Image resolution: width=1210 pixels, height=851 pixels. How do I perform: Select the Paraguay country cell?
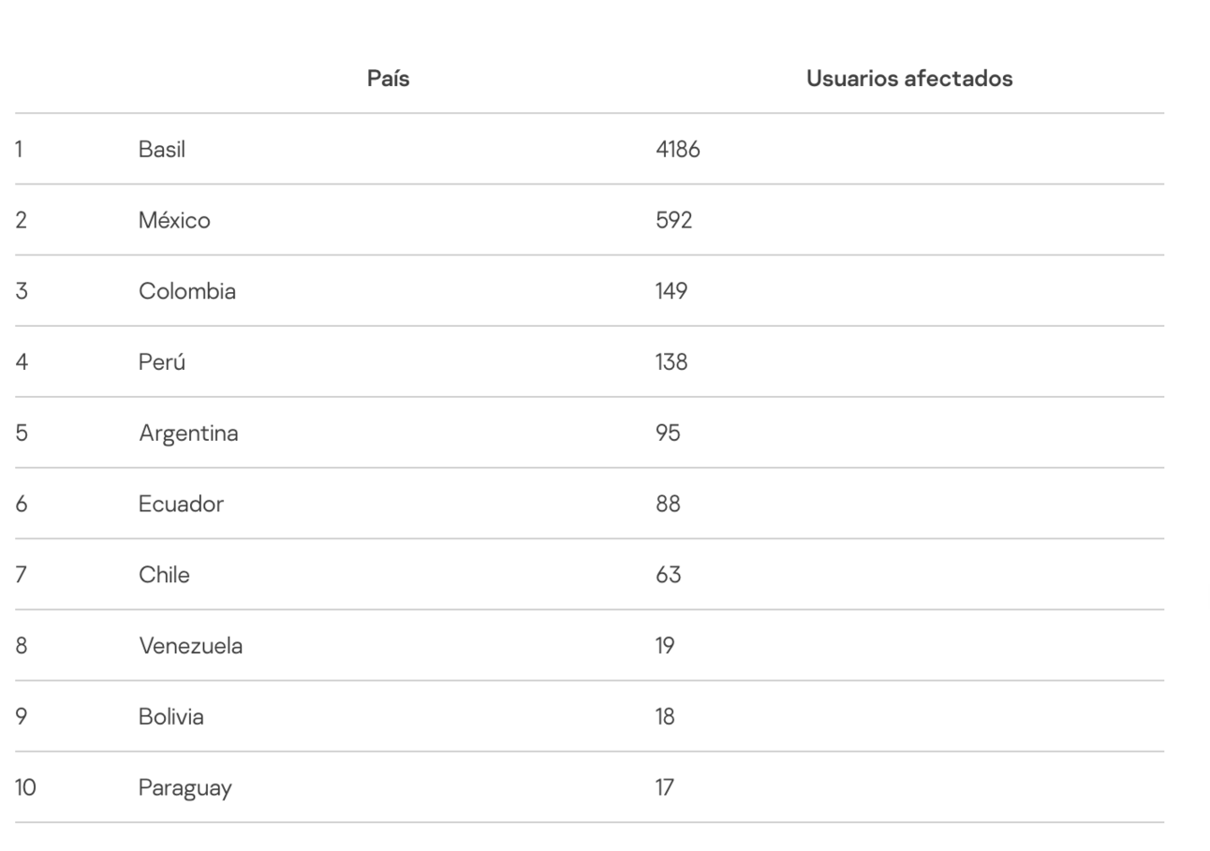pyautogui.click(x=184, y=788)
